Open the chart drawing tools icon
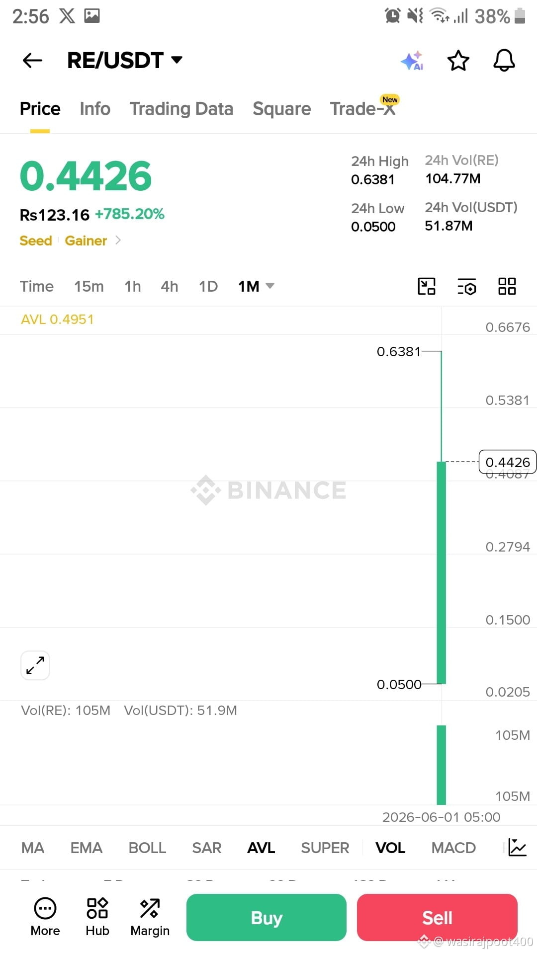 pos(426,286)
